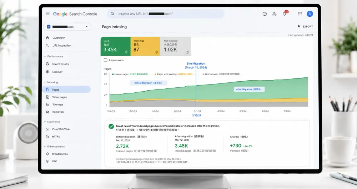The image size is (357, 189).
Task: Click the Inspect any URL search field
Action: (x=166, y=14)
